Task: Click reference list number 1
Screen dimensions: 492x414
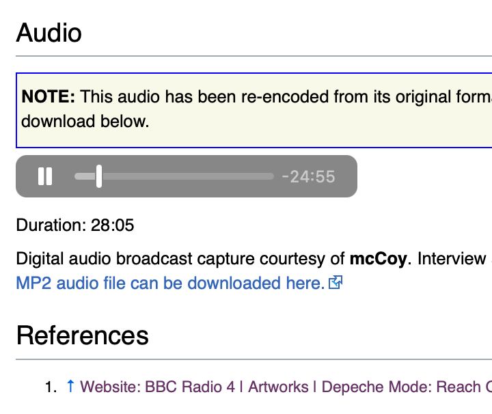Action: point(51,387)
